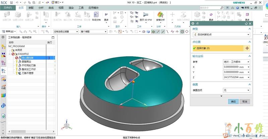Click the undo arrow in the title toolbar
268x139 pixels.
click(16, 2)
